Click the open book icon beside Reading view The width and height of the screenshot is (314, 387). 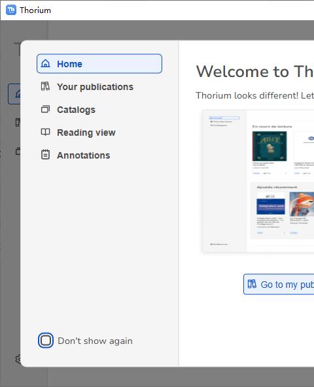tap(45, 132)
